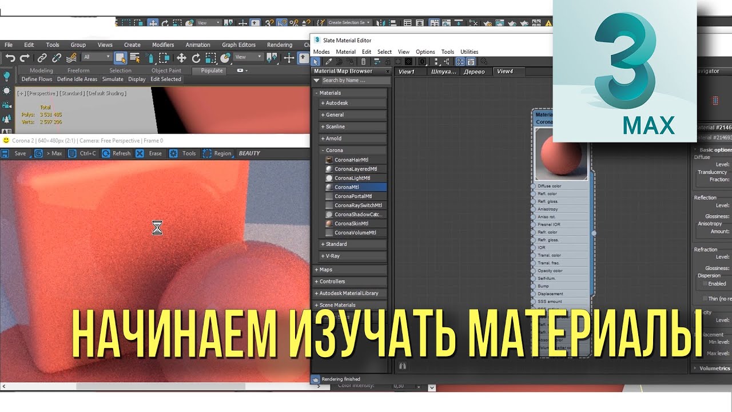Toggle the Parameter Editor panel button
Screen dimensions: 732x412
471,61
